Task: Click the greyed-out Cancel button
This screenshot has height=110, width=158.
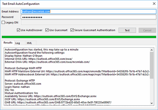Action: tap(147, 30)
